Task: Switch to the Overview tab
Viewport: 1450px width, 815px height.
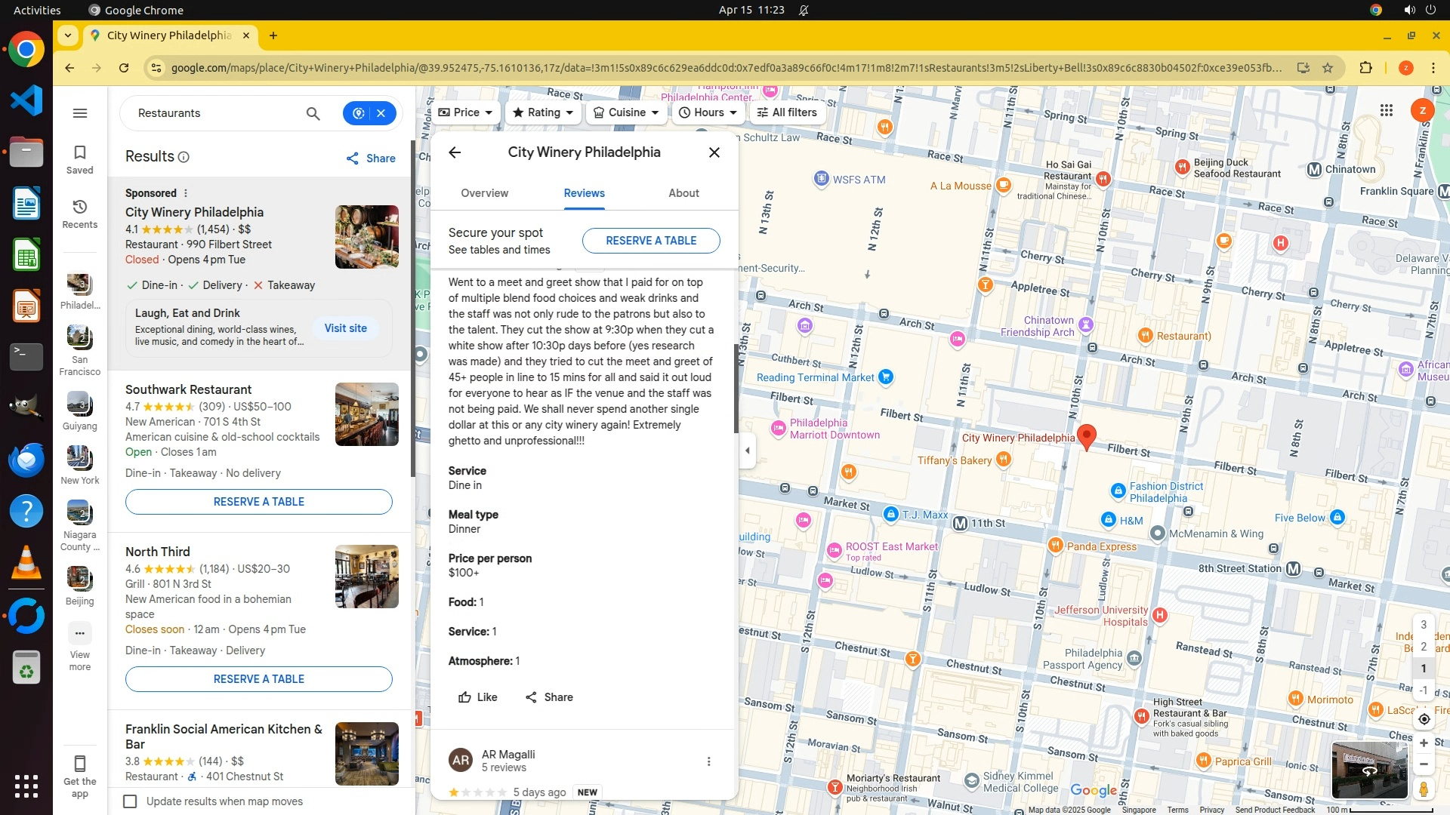Action: pos(484,193)
